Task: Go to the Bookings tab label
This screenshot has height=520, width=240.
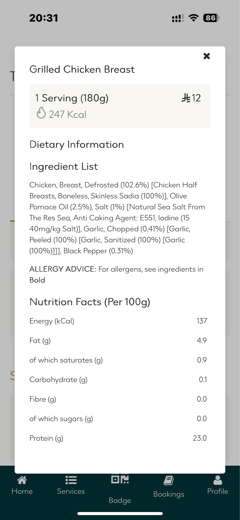Action: [x=169, y=494]
